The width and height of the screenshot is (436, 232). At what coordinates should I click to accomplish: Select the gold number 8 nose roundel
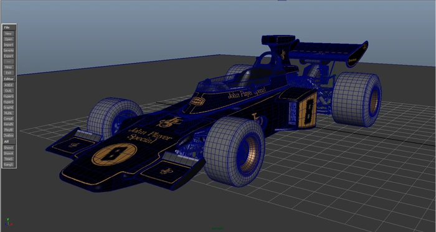114,154
